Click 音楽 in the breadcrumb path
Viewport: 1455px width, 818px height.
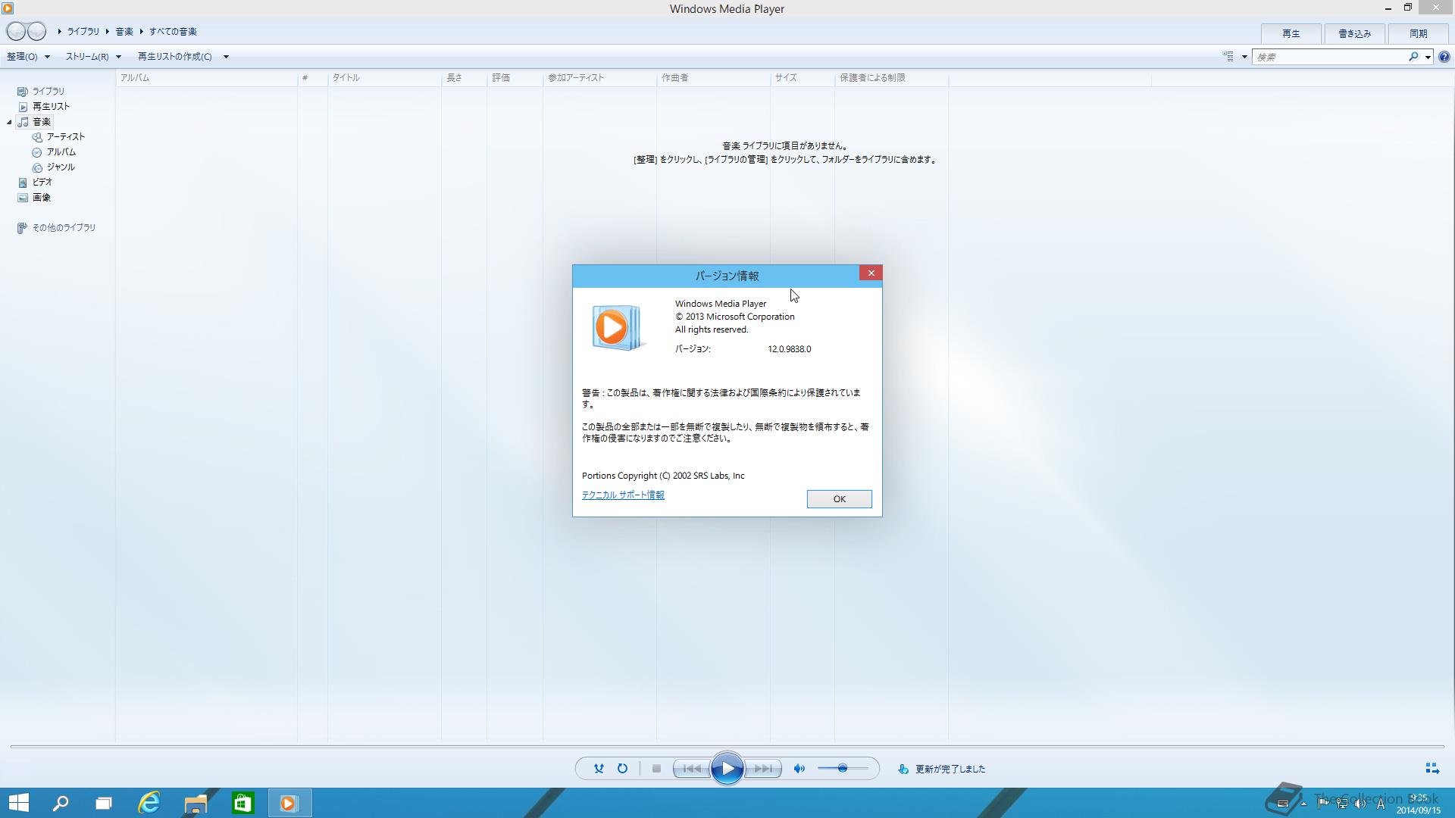click(124, 32)
